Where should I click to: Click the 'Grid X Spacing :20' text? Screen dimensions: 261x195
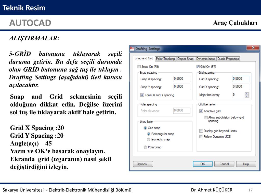click(x=37, y=128)
